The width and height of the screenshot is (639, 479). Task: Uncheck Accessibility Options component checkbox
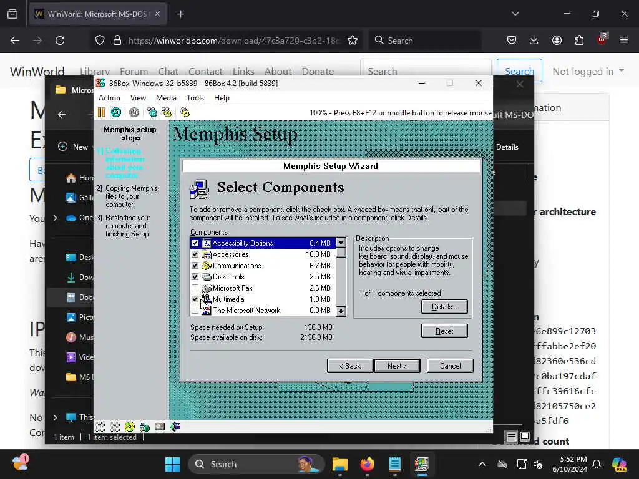(195, 243)
